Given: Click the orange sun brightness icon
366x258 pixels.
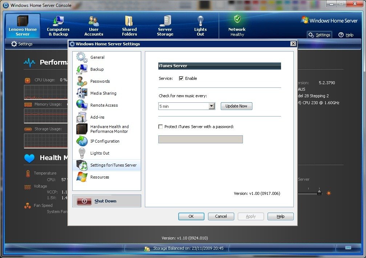Looking at the screenshot, I should pos(329,193).
